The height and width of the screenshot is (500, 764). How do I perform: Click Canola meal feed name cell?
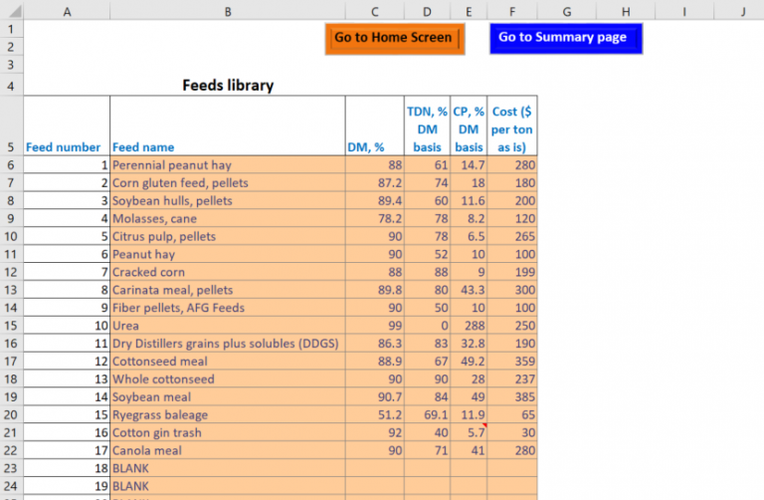[227, 451]
